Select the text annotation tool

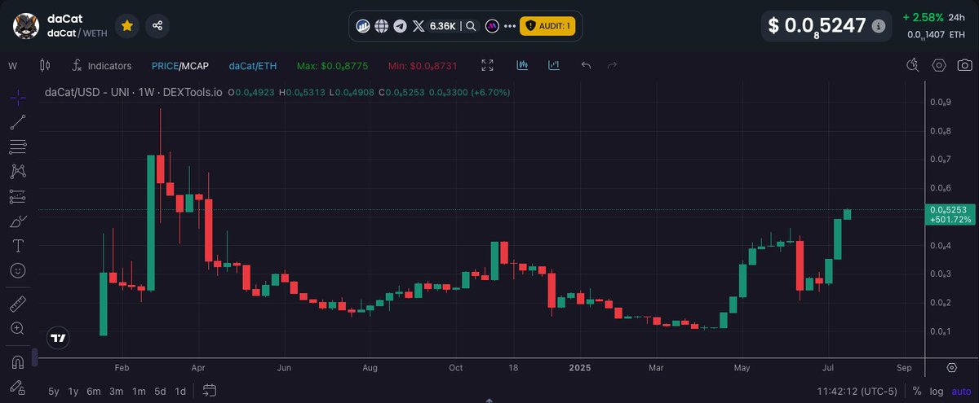point(18,245)
